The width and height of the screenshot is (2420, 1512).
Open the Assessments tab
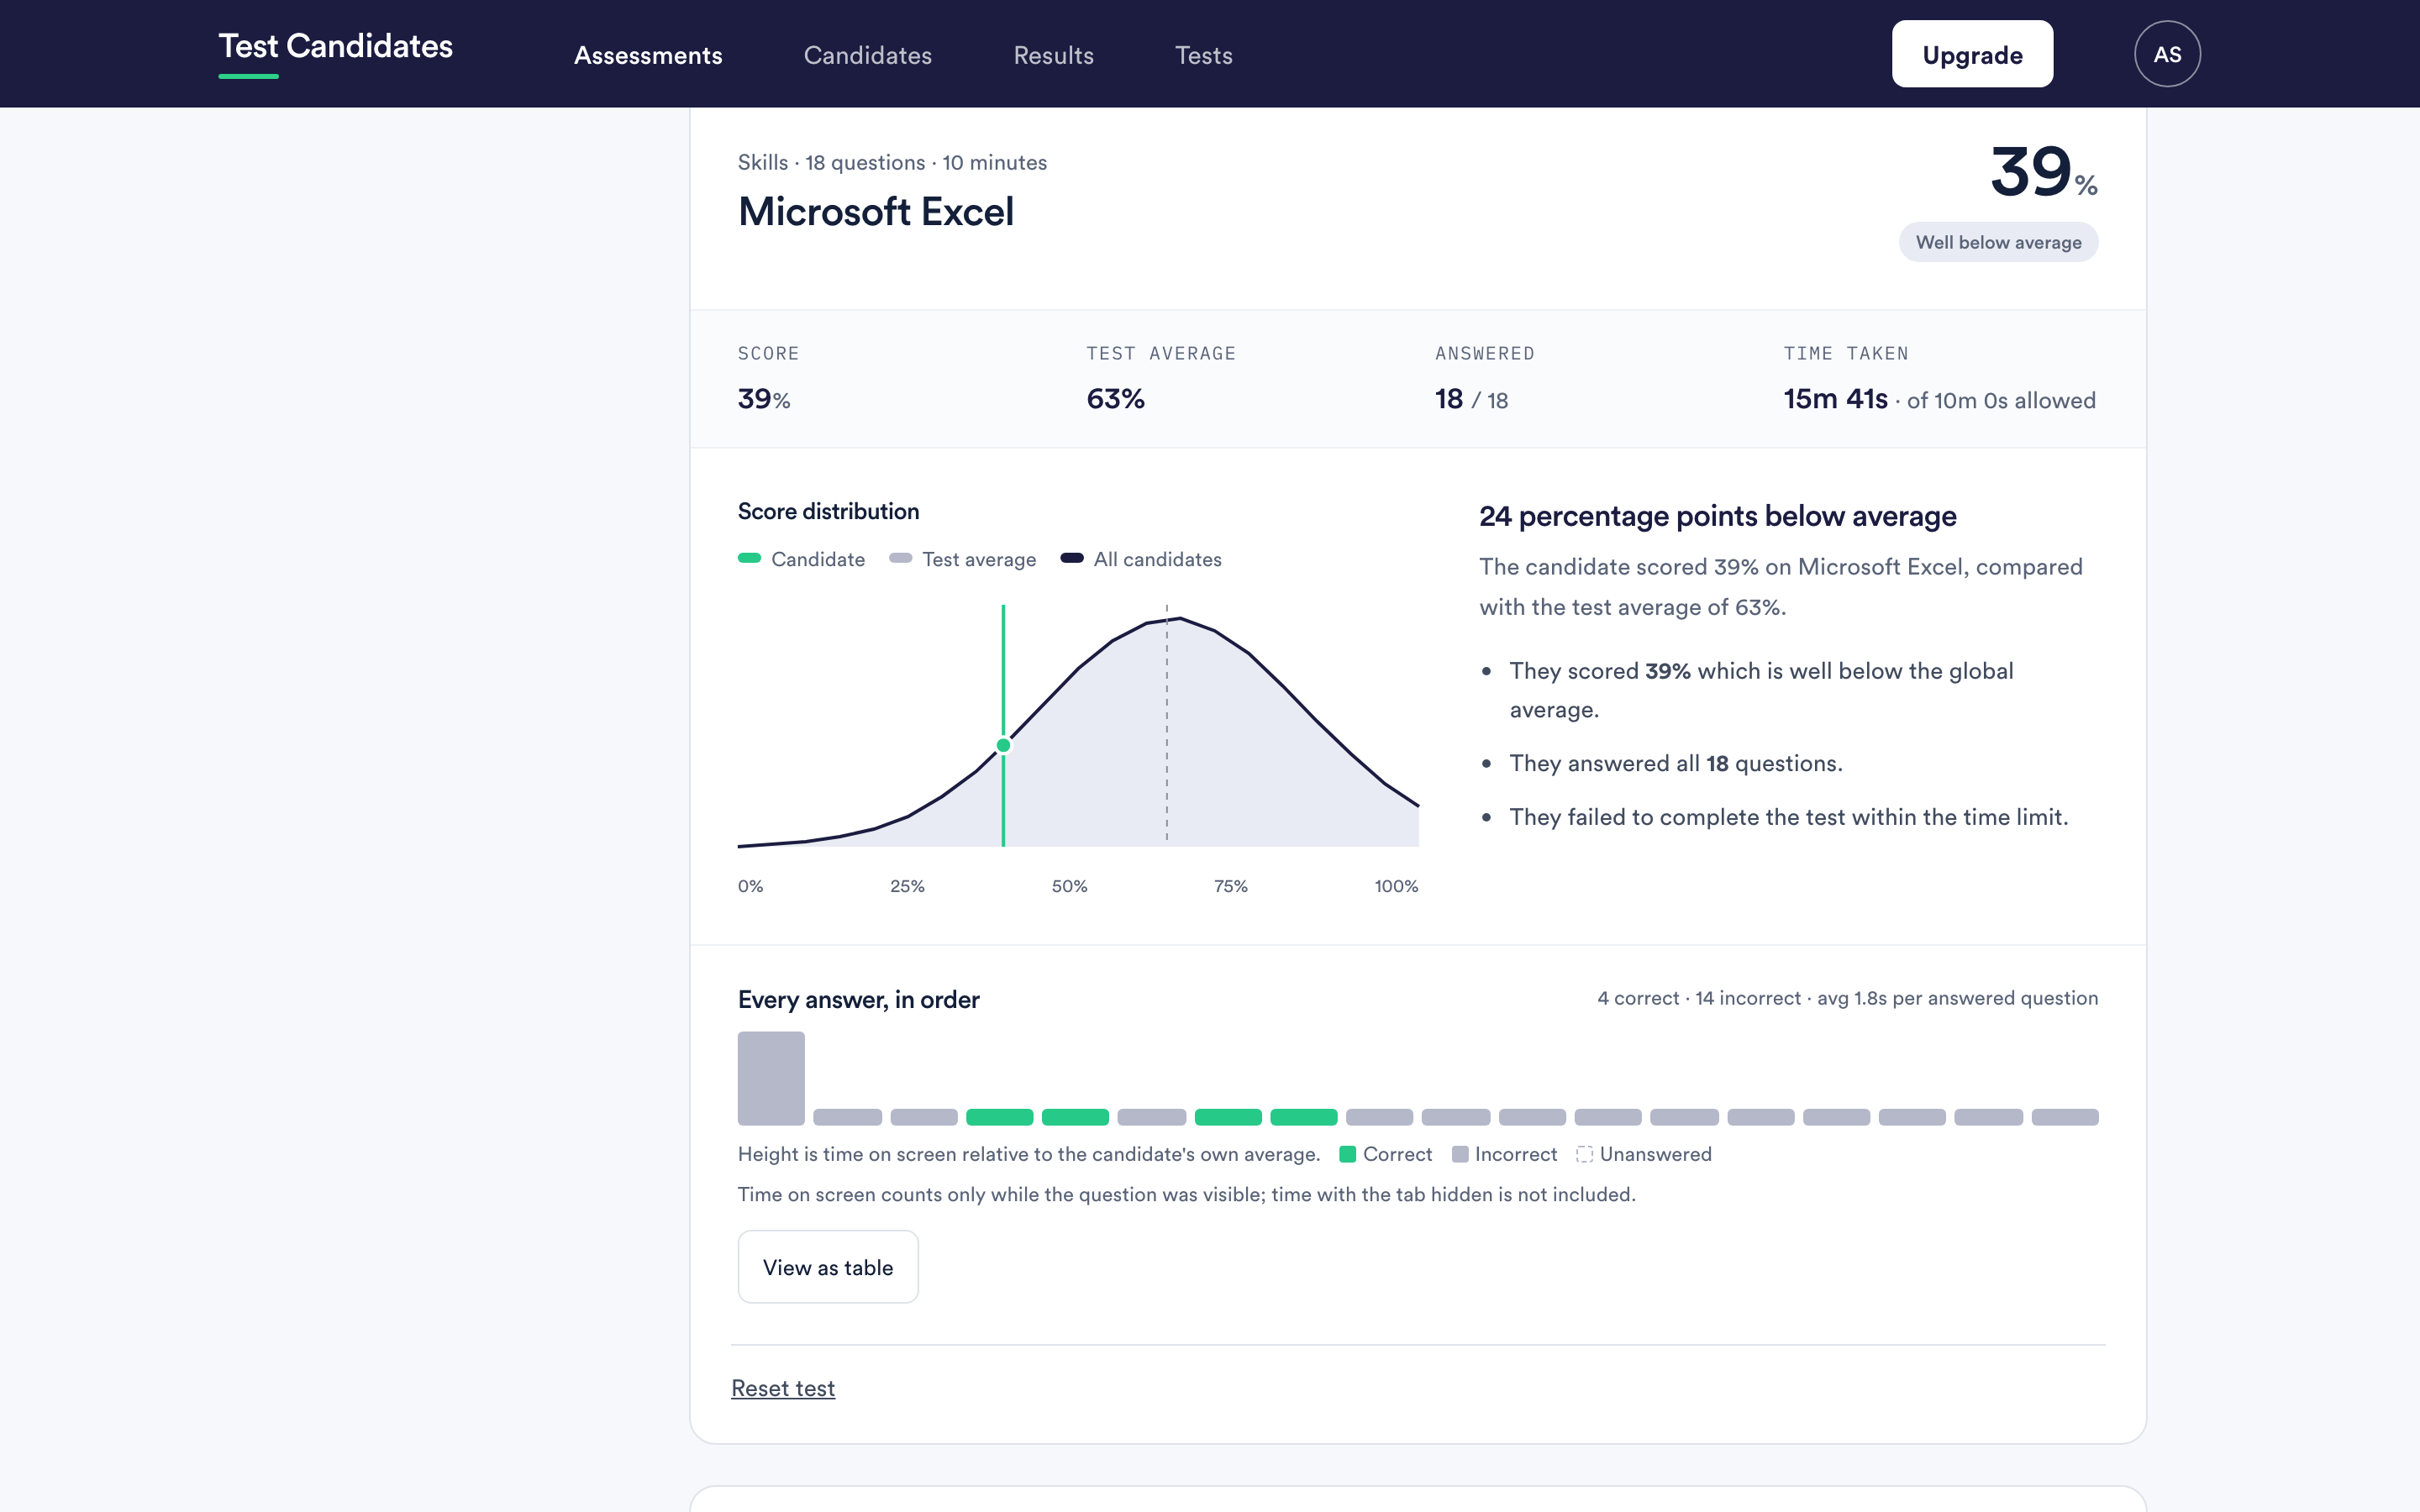point(648,55)
